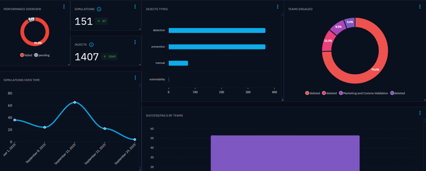Toggle the pending series in legend
This screenshot has height=171, width=426.
[42, 55]
